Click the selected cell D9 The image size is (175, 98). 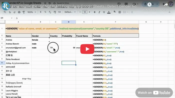pos(69,63)
